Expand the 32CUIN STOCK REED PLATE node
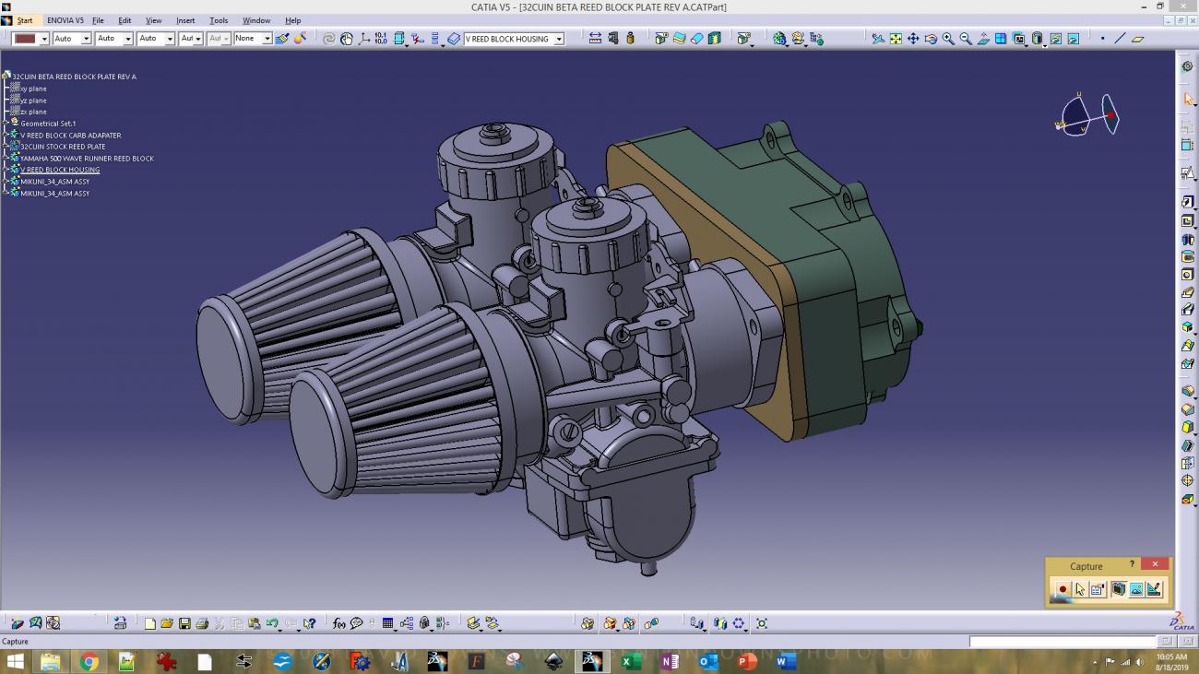This screenshot has width=1199, height=674. click(x=6, y=147)
